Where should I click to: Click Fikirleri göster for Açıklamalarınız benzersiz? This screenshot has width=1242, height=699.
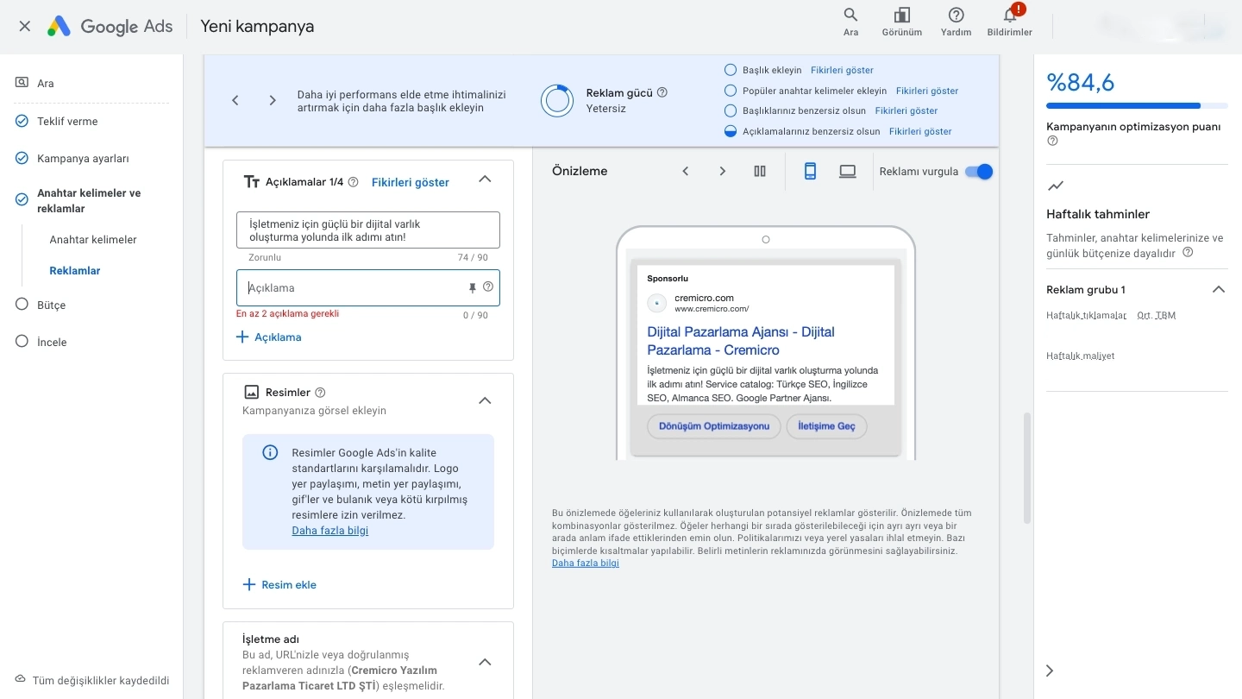[920, 131]
